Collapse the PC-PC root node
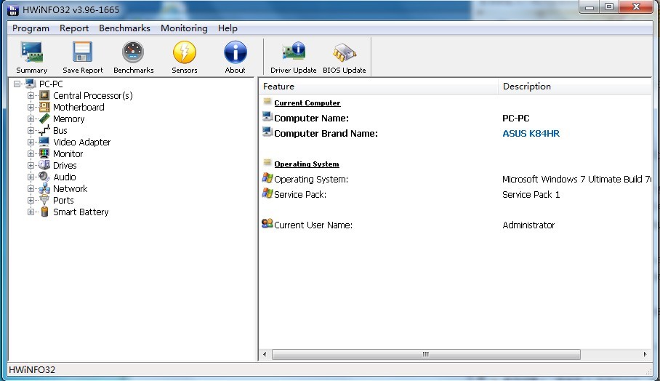This screenshot has height=381, width=660. click(17, 84)
